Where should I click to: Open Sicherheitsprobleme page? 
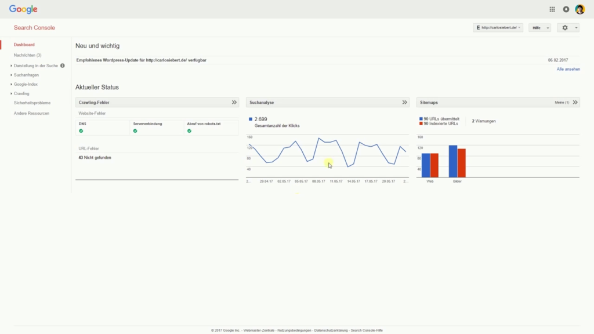pyautogui.click(x=32, y=103)
